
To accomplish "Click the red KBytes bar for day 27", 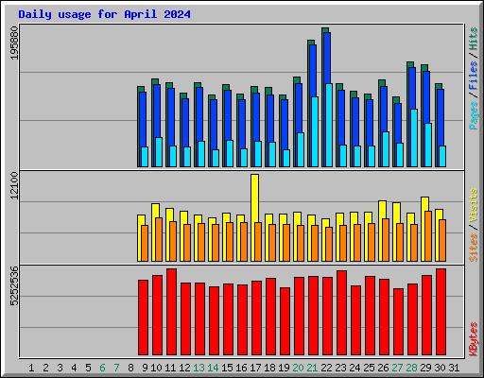I will coord(398,321).
